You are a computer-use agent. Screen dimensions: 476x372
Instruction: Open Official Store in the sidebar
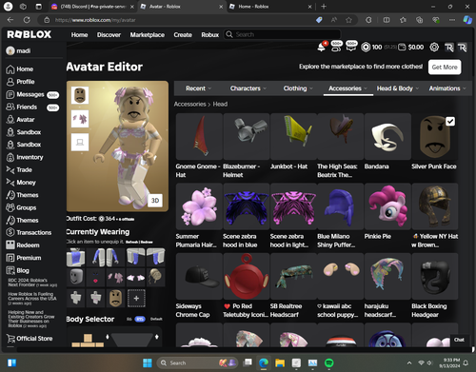[30, 339]
